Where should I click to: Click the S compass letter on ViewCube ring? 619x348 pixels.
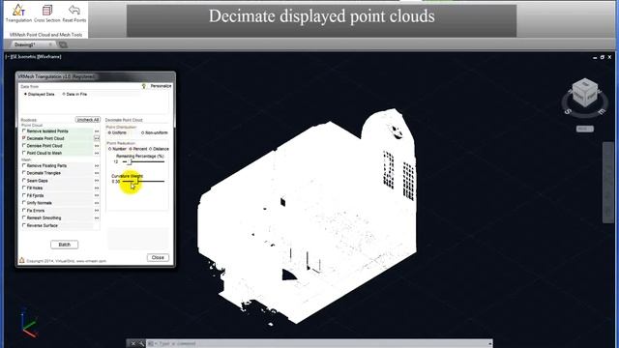(568, 112)
